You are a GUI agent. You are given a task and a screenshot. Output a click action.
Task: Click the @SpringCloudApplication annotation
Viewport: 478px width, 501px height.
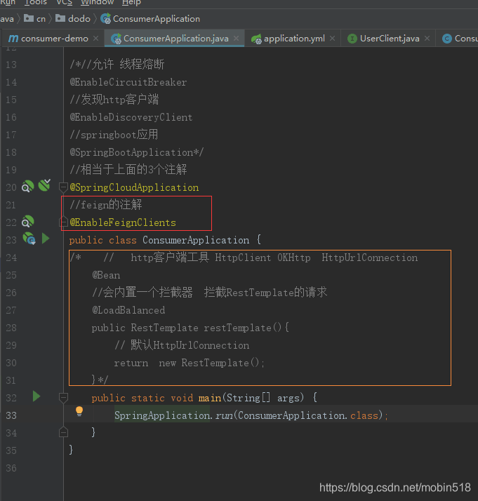click(x=134, y=187)
